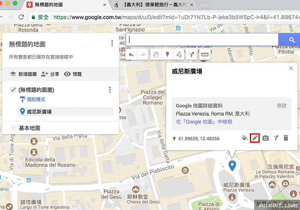This screenshot has width=300, height=210.
Task: Delete the place with the trash icon
Action: [x=286, y=138]
